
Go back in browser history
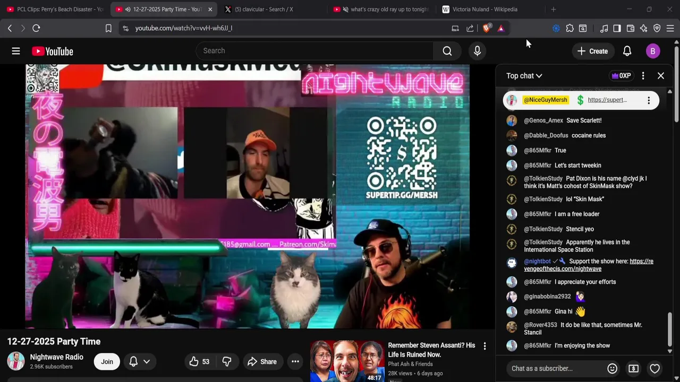click(10, 28)
